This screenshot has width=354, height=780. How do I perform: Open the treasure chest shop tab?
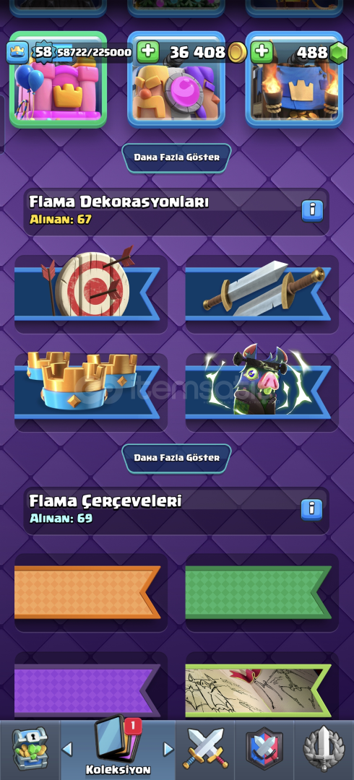tap(30, 749)
